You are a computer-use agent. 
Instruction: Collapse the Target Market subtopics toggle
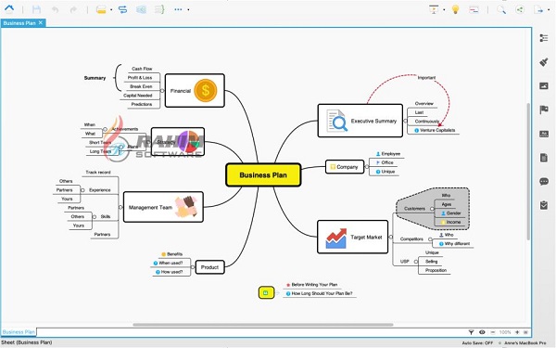(391, 237)
